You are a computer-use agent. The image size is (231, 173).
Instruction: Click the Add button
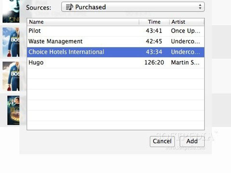coord(192,141)
